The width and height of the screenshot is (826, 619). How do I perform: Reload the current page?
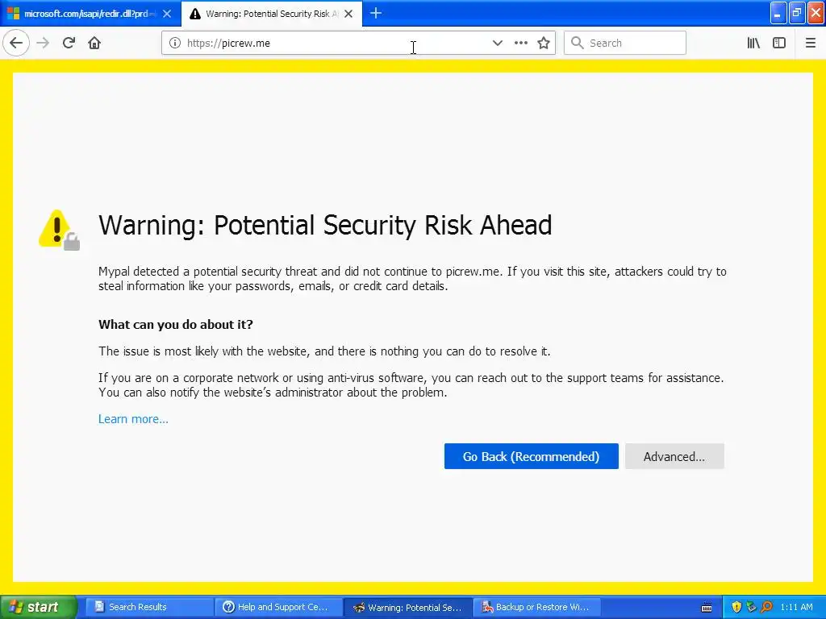point(69,43)
